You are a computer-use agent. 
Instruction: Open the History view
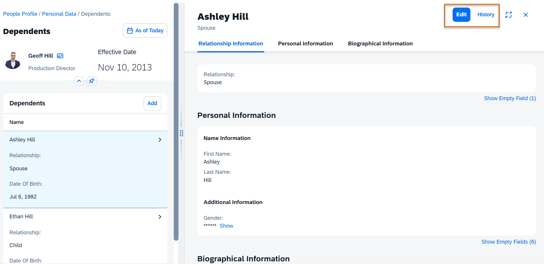[486, 15]
